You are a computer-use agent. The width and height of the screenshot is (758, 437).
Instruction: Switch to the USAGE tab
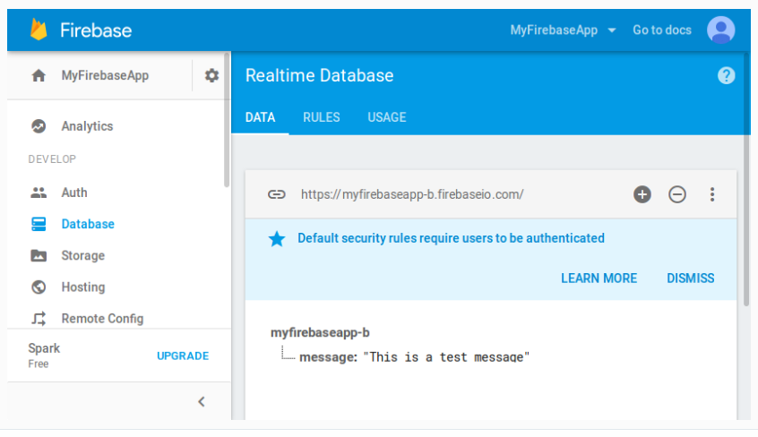pos(386,117)
